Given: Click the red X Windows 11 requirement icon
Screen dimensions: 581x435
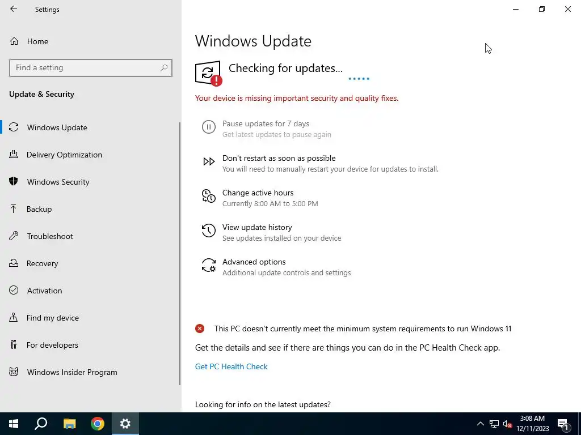Looking at the screenshot, I should (200, 329).
